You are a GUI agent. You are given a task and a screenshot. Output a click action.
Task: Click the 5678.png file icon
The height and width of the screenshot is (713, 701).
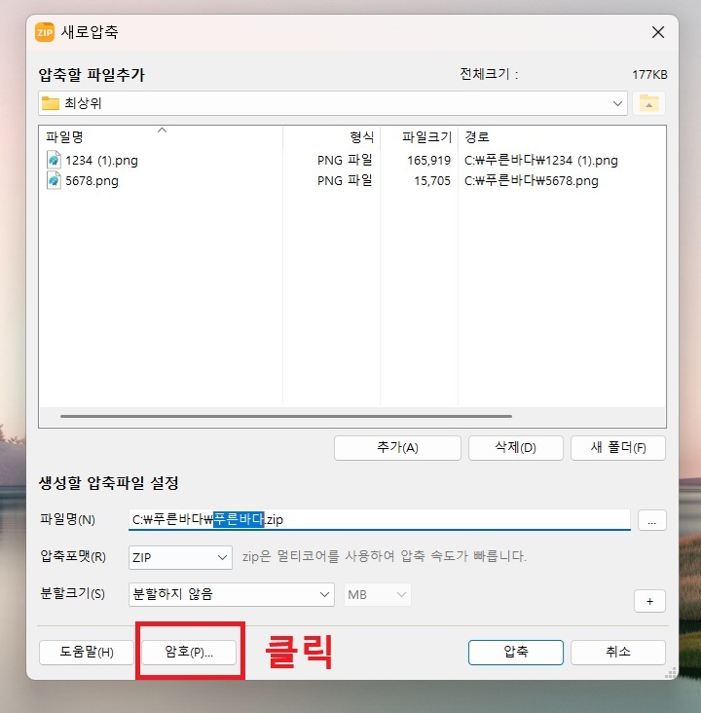pyautogui.click(x=54, y=180)
